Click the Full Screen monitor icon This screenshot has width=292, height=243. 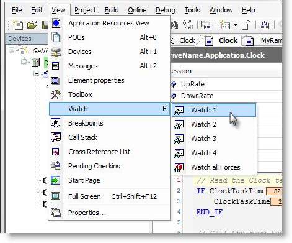(x=56, y=196)
